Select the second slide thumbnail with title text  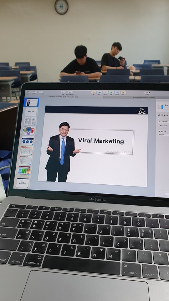click(x=31, y=111)
